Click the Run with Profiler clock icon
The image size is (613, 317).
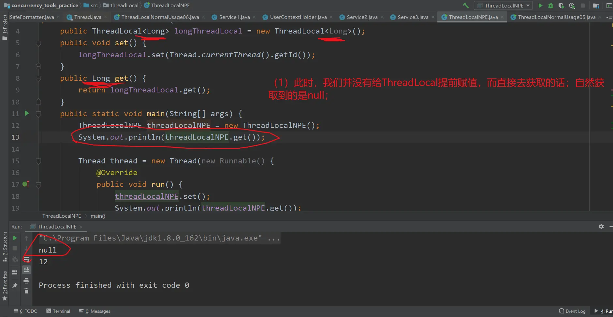pyautogui.click(x=572, y=6)
